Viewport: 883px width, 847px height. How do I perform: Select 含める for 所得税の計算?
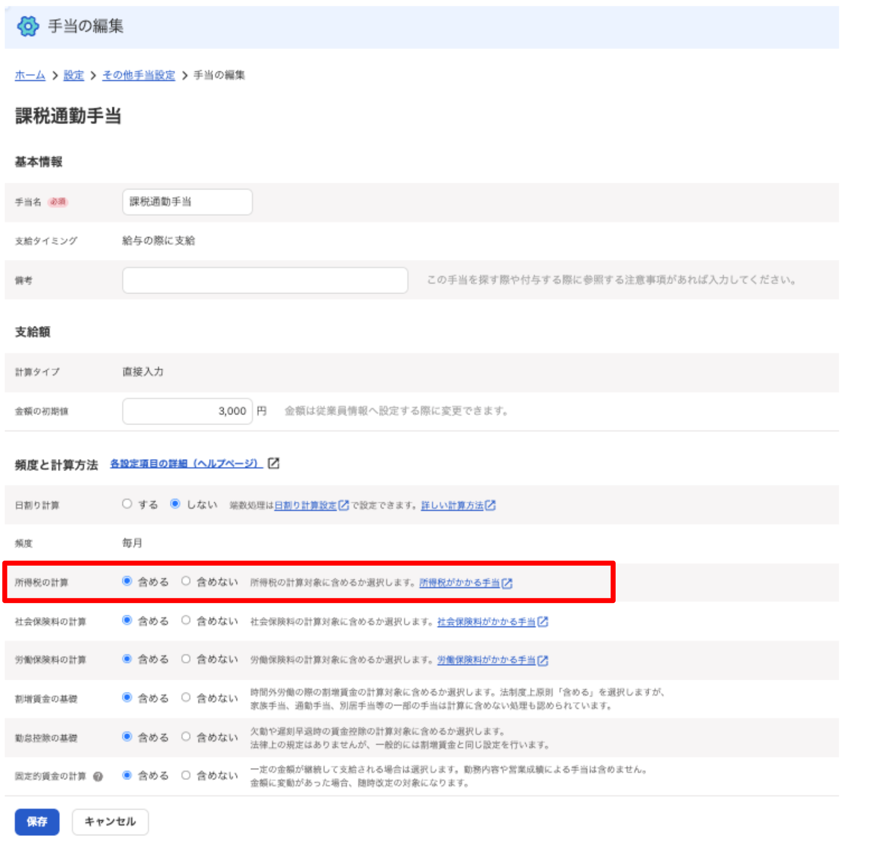click(127, 581)
